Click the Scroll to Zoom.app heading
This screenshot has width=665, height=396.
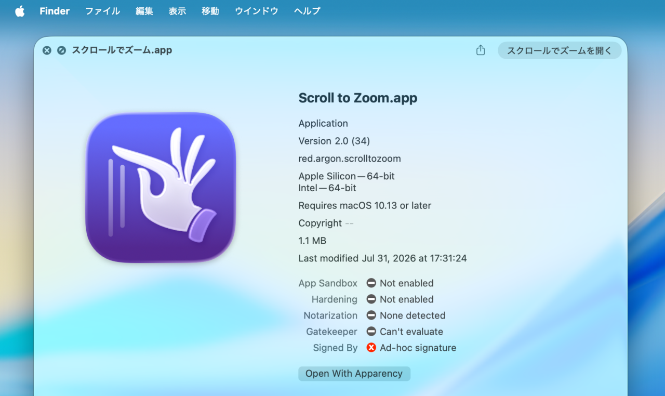(358, 98)
